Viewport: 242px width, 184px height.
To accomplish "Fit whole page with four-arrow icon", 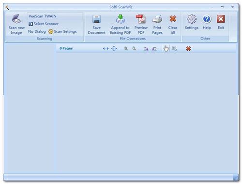I will (x=114, y=48).
